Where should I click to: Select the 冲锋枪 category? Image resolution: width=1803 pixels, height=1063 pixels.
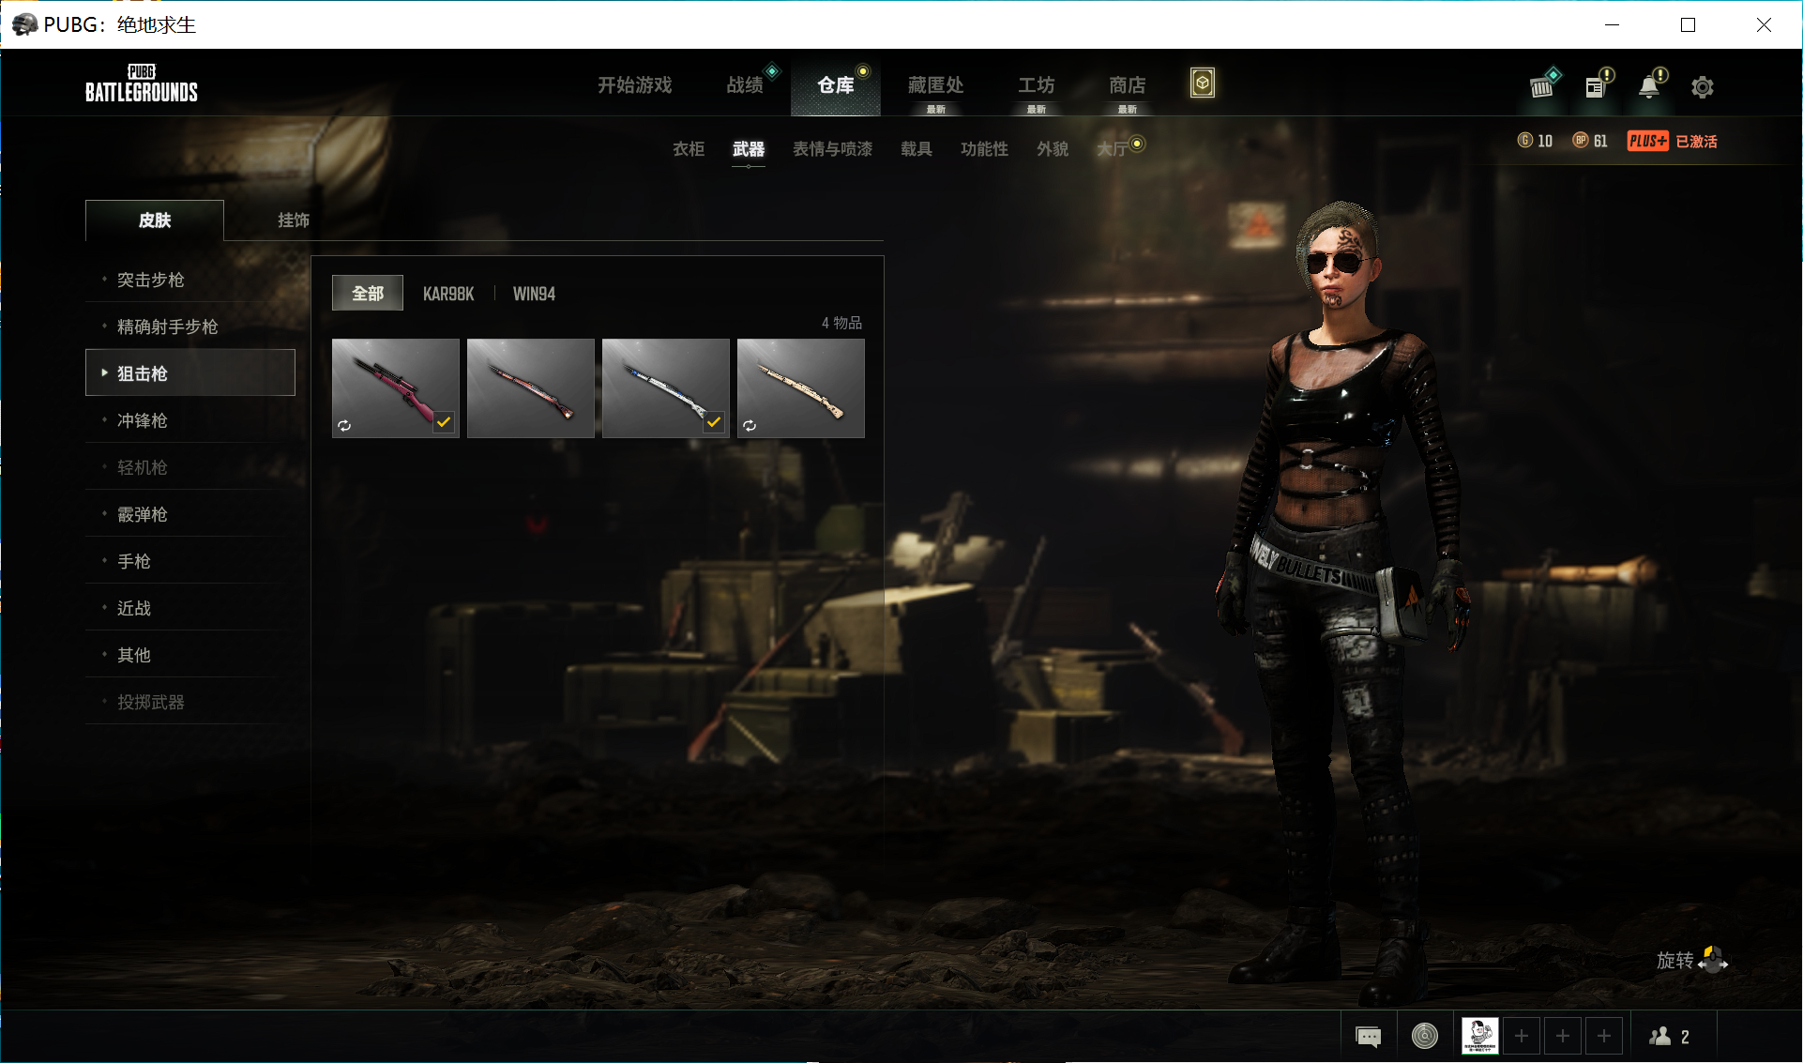[x=190, y=420]
